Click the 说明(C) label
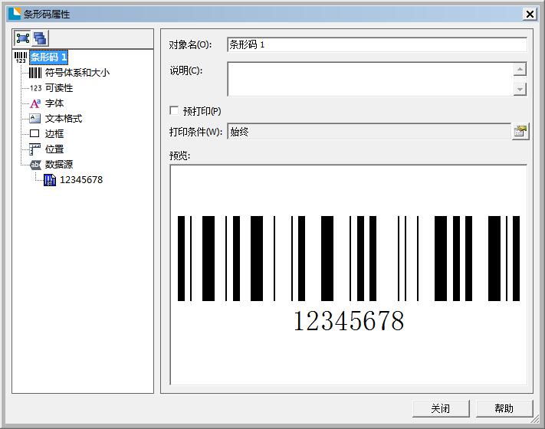The width and height of the screenshot is (545, 429). pos(186,71)
